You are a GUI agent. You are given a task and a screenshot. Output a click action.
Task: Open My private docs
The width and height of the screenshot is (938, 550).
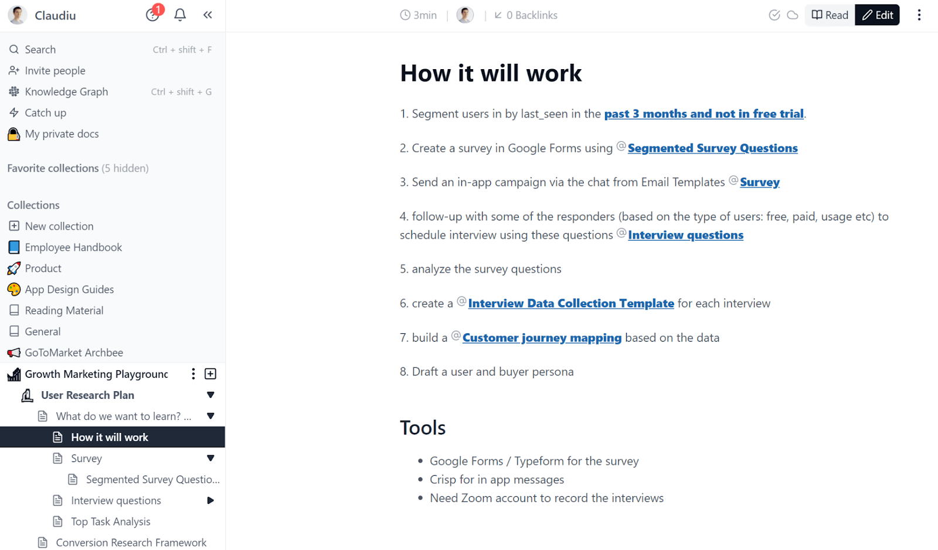click(x=62, y=134)
